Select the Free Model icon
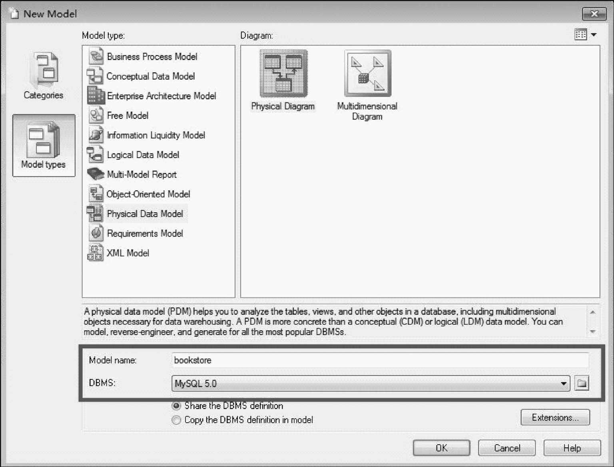This screenshot has width=614, height=467. (96, 115)
